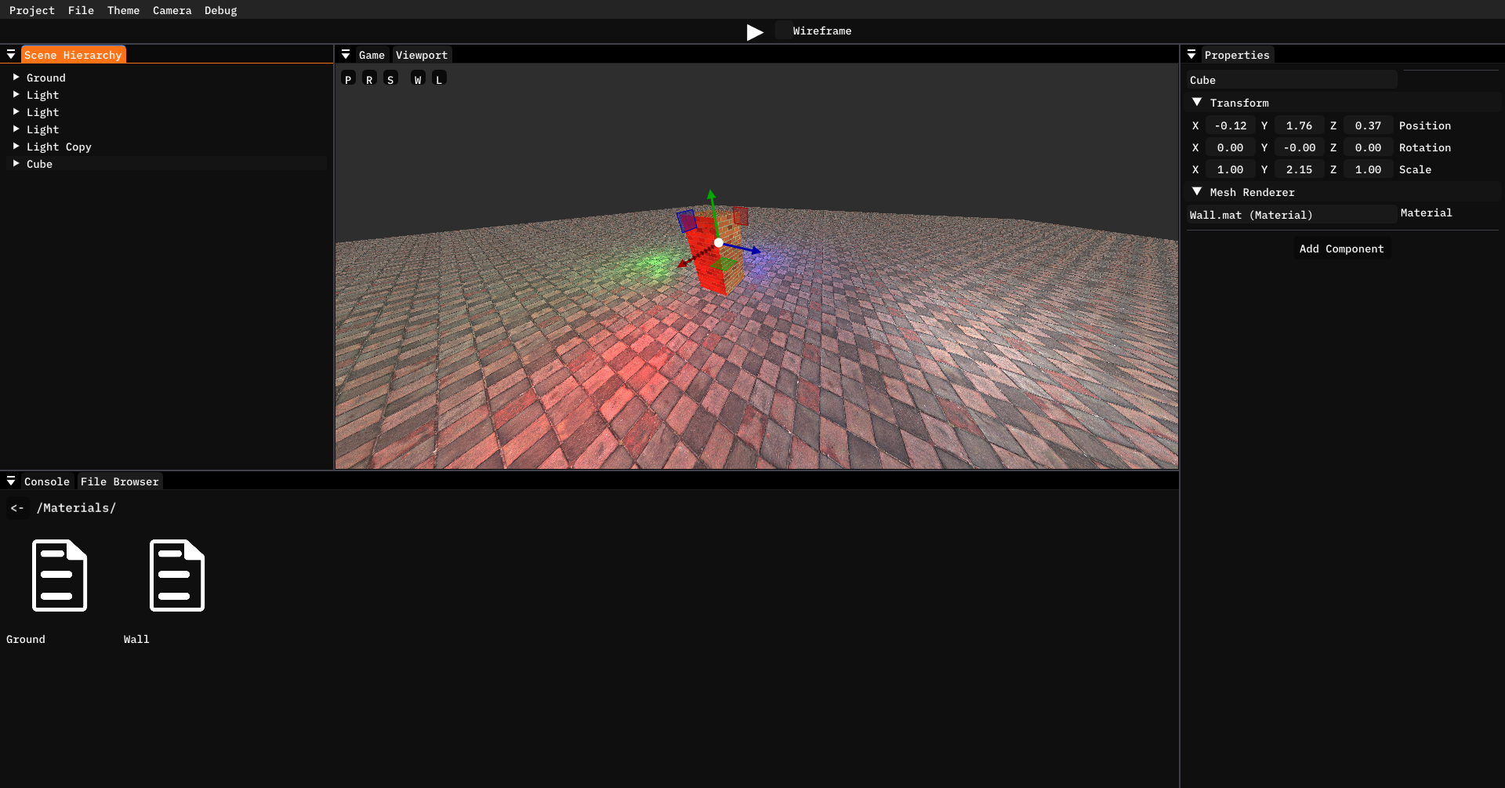Open the Wall material file
Image resolution: width=1505 pixels, height=788 pixels.
click(176, 576)
